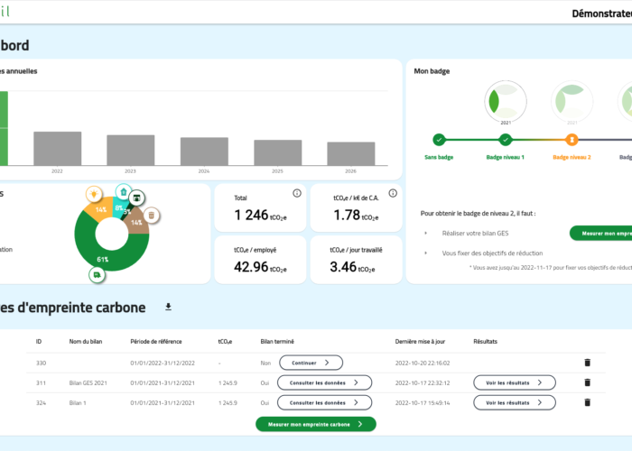Select the Badge niveau 1 checkmark step
Screen dimensions: 632x451
point(506,140)
